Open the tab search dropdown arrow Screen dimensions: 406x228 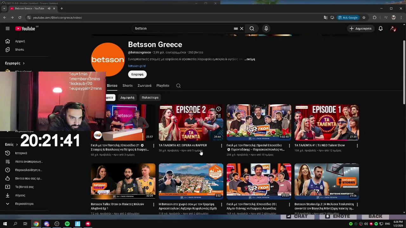coord(4,9)
